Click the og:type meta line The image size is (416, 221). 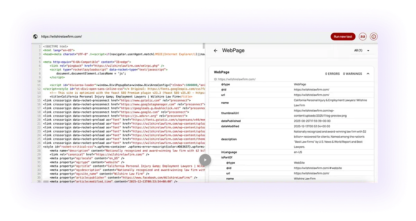pyautogui.click(x=87, y=162)
